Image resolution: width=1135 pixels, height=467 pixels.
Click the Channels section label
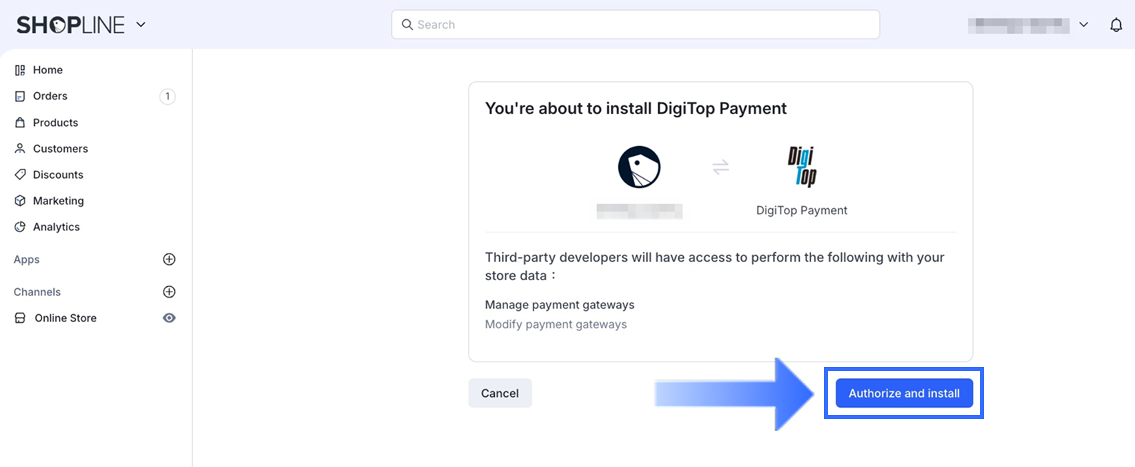(37, 292)
